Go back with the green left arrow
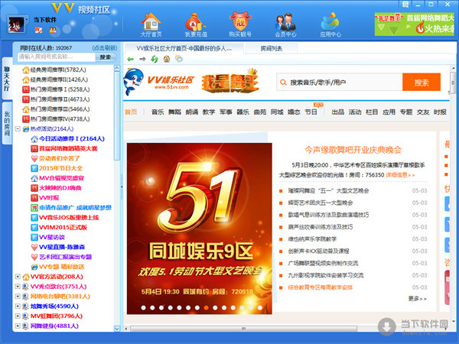This screenshot has width=459, height=344. click(131, 59)
